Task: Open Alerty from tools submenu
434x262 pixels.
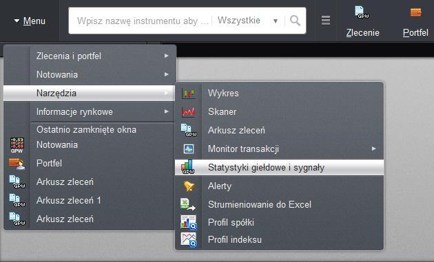Action: coord(280,186)
